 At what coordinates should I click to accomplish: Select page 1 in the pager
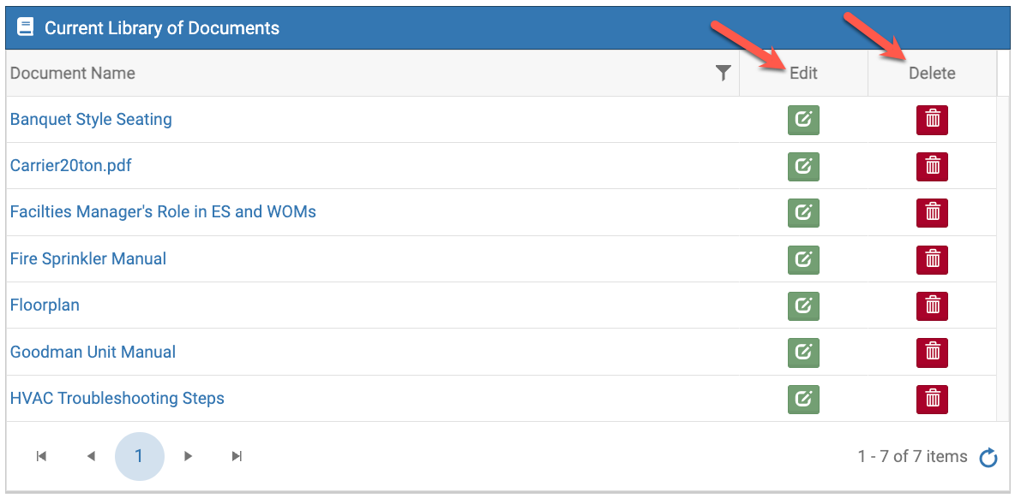[139, 457]
